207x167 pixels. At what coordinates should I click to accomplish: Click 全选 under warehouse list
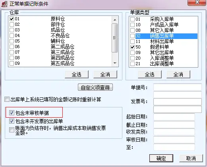pos(77,74)
